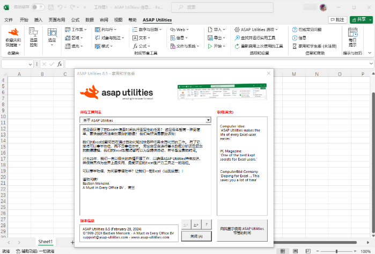
Task: Adjust the zoom slider
Action: pyautogui.click(x=336, y=251)
